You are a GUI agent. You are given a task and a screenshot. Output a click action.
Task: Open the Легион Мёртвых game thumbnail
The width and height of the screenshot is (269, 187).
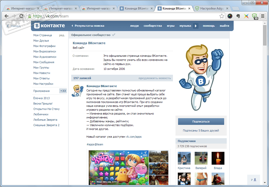[159, 169]
